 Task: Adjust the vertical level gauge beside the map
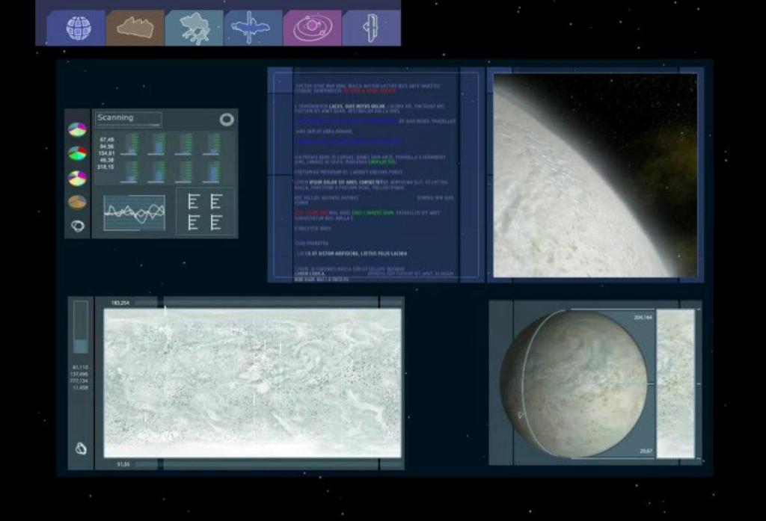point(80,327)
